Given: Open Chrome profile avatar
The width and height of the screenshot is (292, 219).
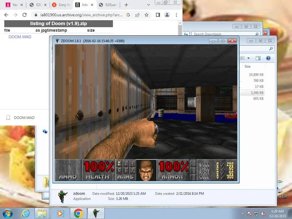Looking at the screenshot, I should (167, 15).
